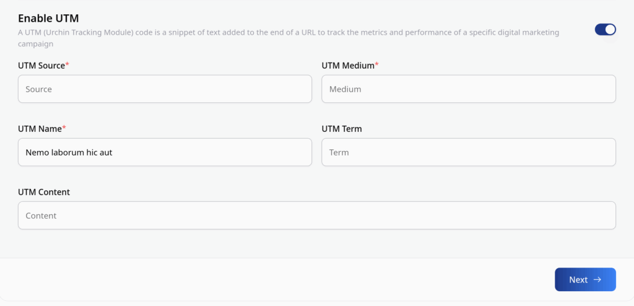Click the UTM Content input field
This screenshot has width=634, height=306.
316,216
